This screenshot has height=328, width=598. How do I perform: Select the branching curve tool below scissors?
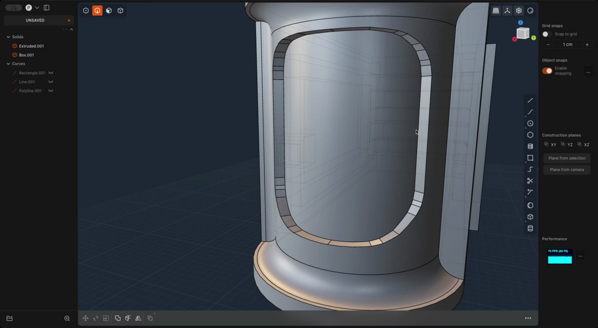coord(530,192)
